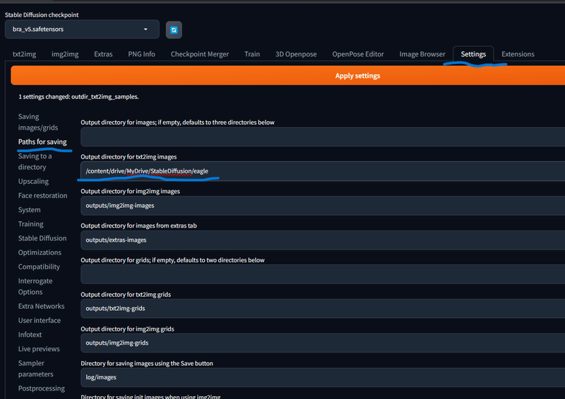The image size is (565, 399).
Task: Edit the img2img grids output directory field
Action: coord(323,343)
